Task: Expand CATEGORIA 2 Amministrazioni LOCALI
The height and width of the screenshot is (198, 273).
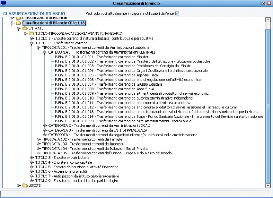Action: coord(45,125)
